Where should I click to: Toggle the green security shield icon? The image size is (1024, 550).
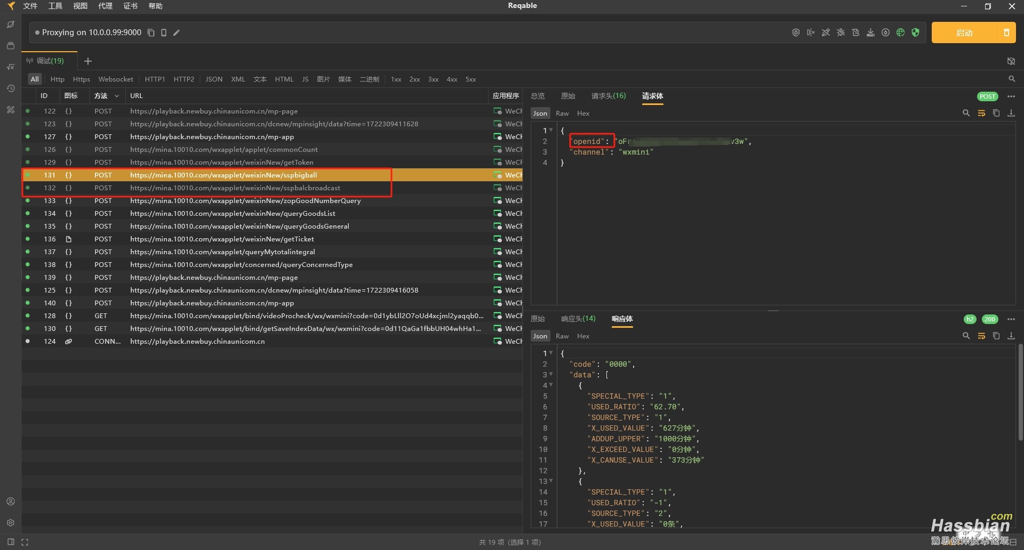(x=915, y=33)
